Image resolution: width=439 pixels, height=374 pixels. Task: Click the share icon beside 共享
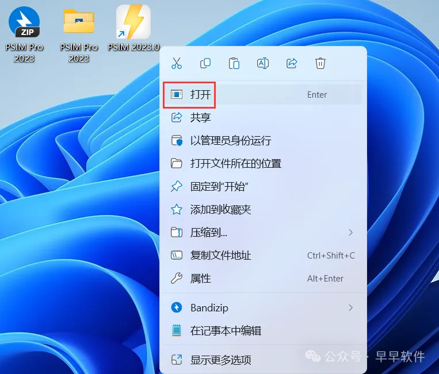click(177, 117)
